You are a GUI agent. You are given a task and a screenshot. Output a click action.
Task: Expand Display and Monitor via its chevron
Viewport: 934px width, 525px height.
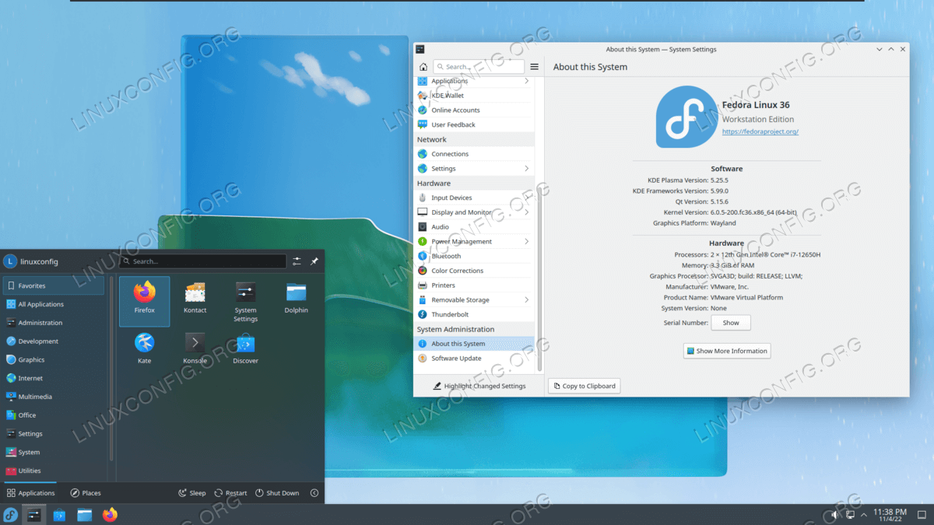click(x=526, y=212)
